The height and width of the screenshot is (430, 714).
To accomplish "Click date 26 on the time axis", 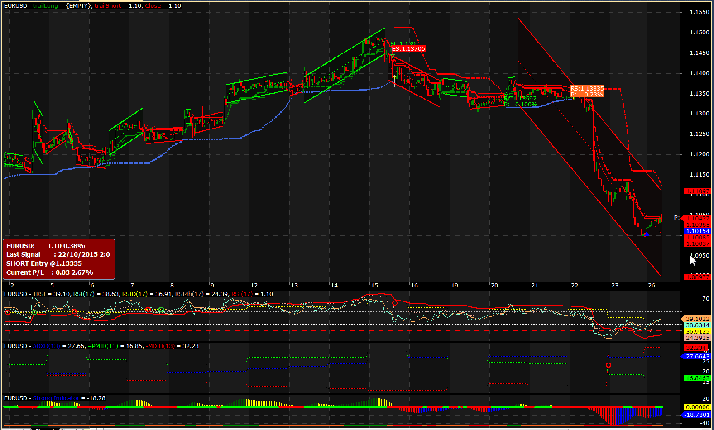I will coord(652,286).
